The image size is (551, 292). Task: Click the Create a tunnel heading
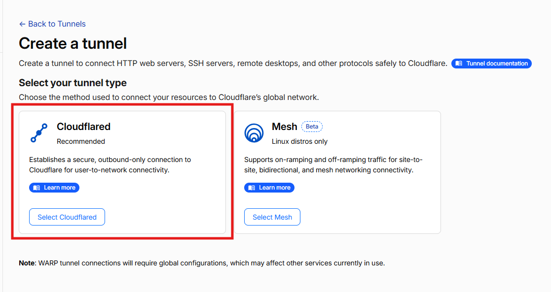(73, 43)
